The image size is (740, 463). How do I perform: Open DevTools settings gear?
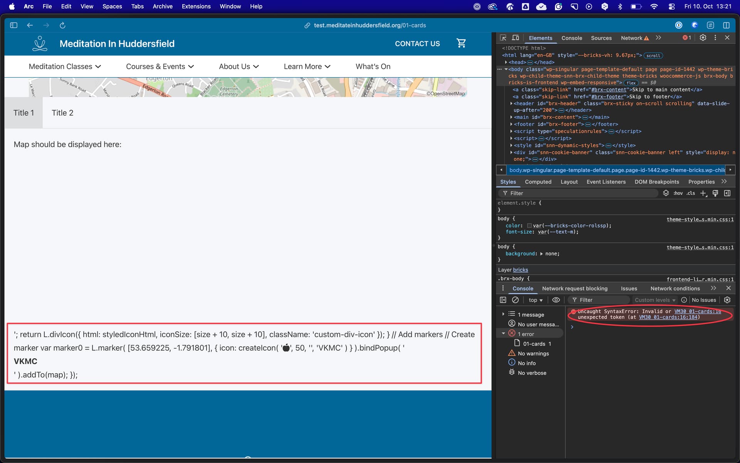click(703, 38)
